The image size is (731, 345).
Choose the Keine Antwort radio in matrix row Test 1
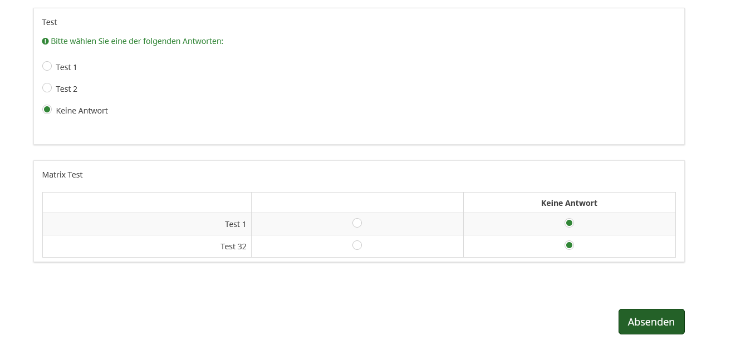pyautogui.click(x=569, y=223)
